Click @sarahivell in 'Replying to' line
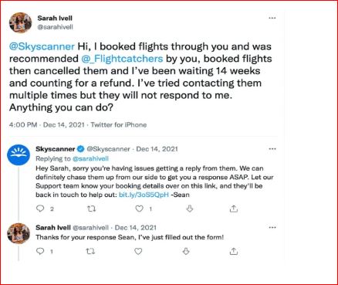The height and width of the screenshot is (285, 338). [x=90, y=158]
